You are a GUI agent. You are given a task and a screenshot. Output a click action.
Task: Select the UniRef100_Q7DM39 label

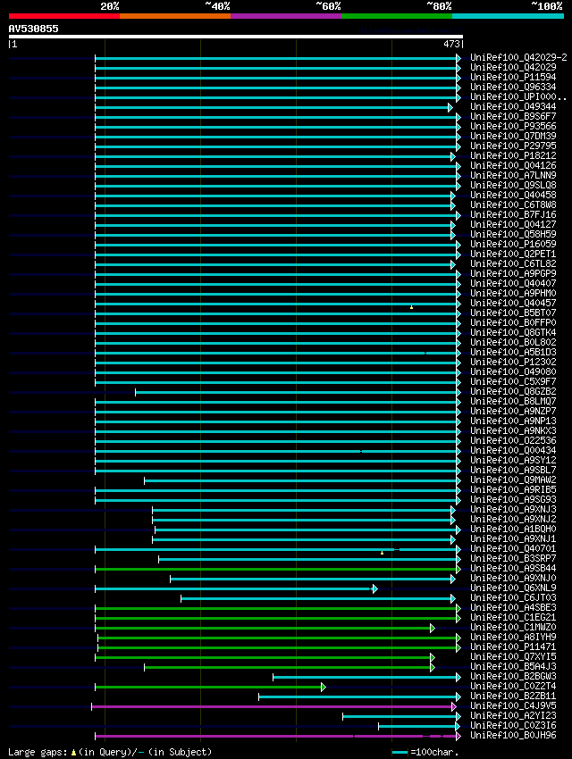pyautogui.click(x=513, y=136)
